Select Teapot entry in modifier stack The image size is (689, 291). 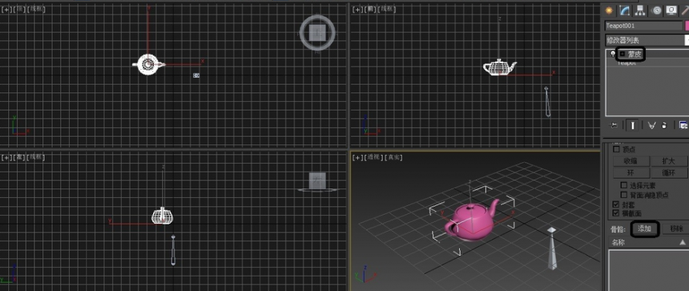point(627,63)
